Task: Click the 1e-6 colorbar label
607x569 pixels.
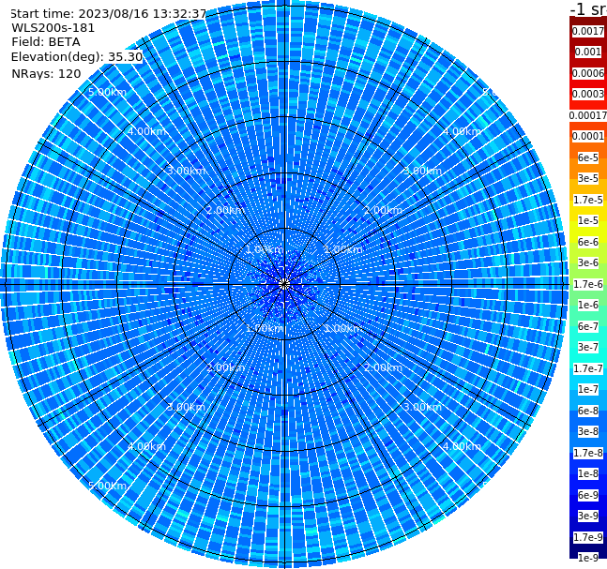Action: 588,305
